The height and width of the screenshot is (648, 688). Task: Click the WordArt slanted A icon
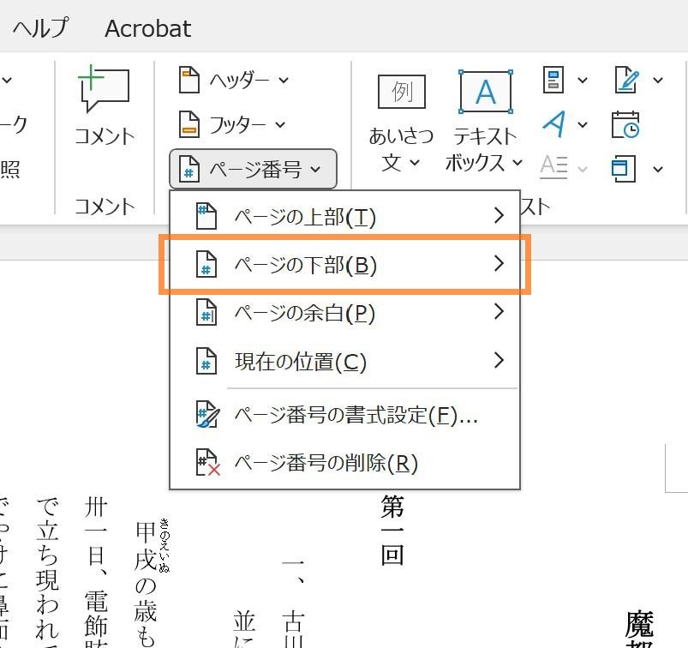click(553, 124)
